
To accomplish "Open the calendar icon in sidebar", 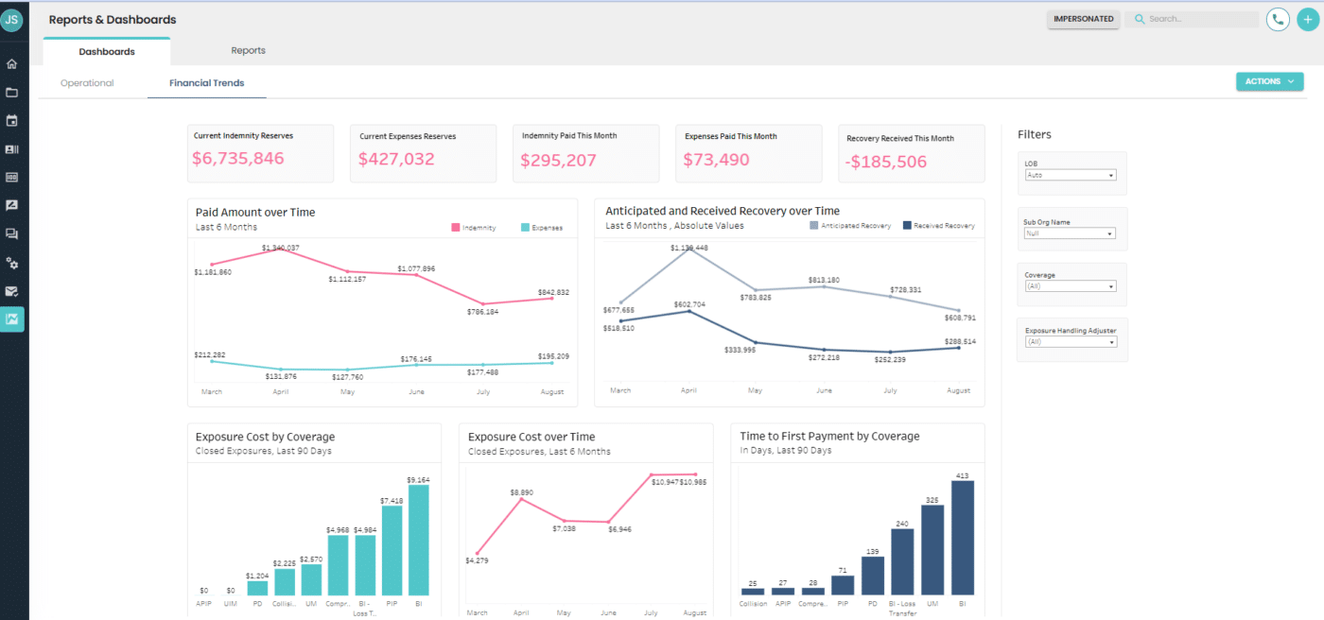I will pyautogui.click(x=12, y=120).
